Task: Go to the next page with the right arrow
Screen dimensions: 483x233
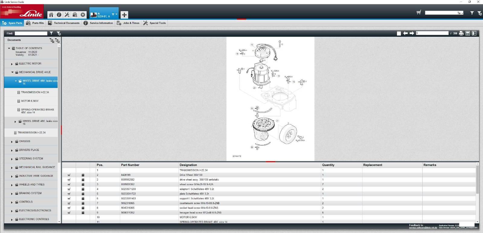Action: (x=412, y=33)
